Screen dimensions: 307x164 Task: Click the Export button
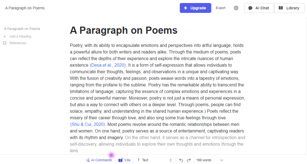click(221, 8)
